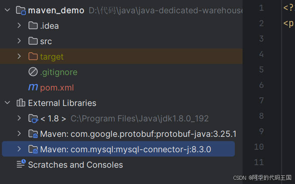
Task: Select the .gitignore file name
Action: [58, 72]
